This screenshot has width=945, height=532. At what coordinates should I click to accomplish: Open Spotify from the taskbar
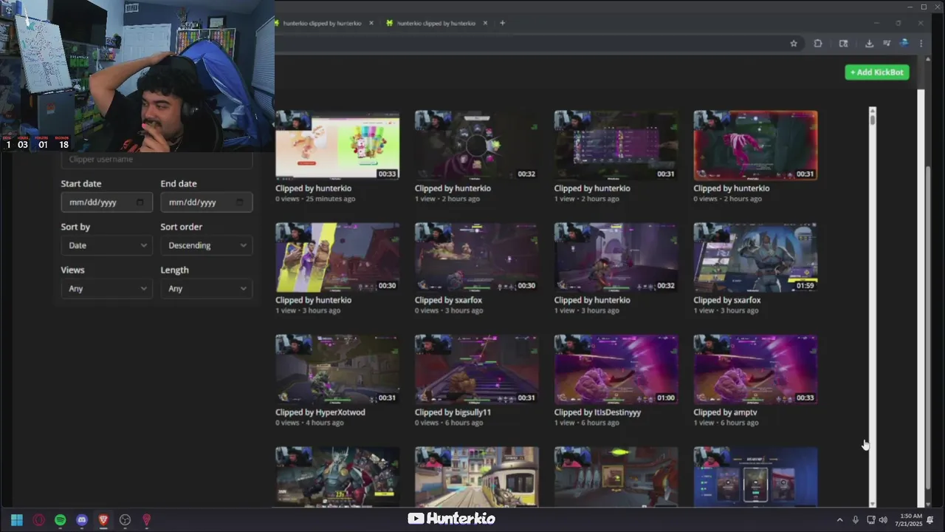click(x=60, y=520)
